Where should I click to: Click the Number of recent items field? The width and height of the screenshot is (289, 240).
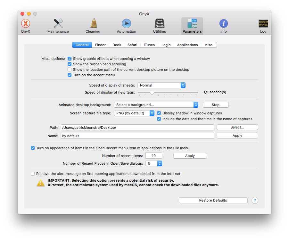[x=154, y=156]
